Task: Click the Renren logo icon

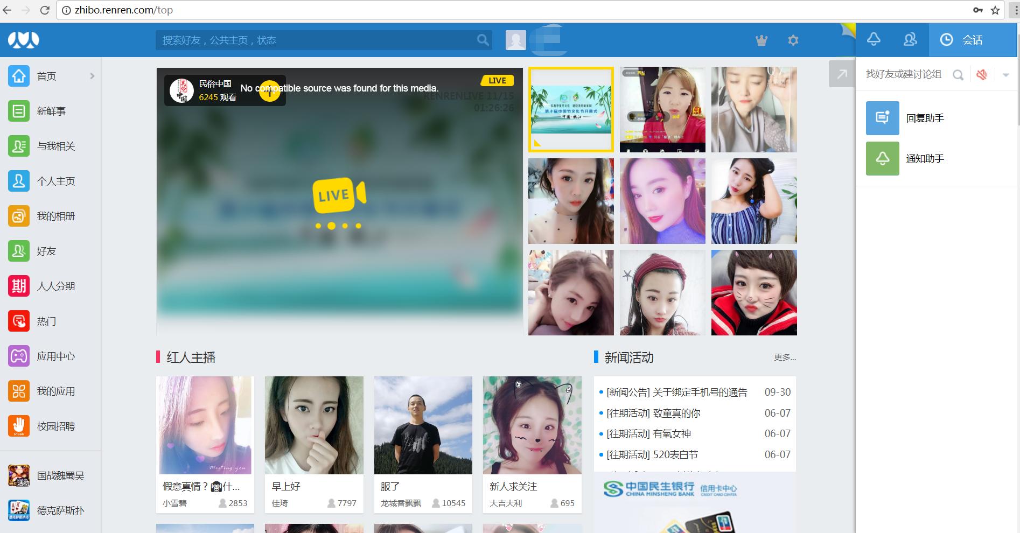Action: coord(24,40)
